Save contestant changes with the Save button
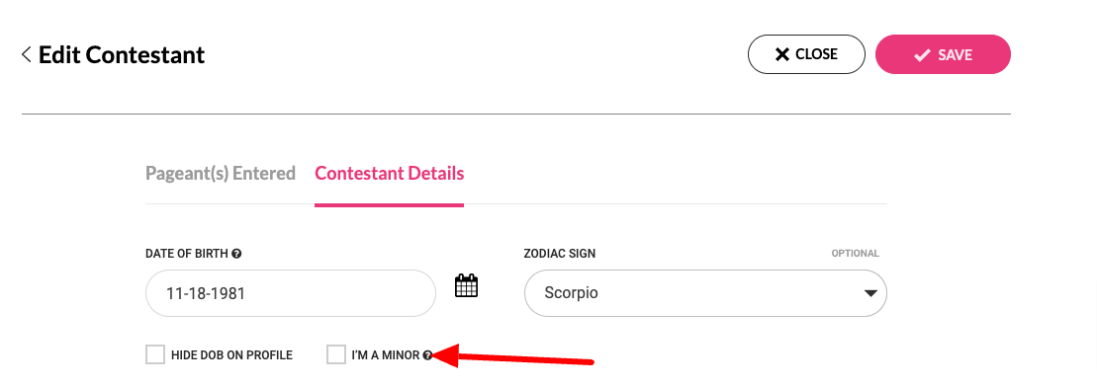The width and height of the screenshot is (1097, 387). [x=943, y=54]
